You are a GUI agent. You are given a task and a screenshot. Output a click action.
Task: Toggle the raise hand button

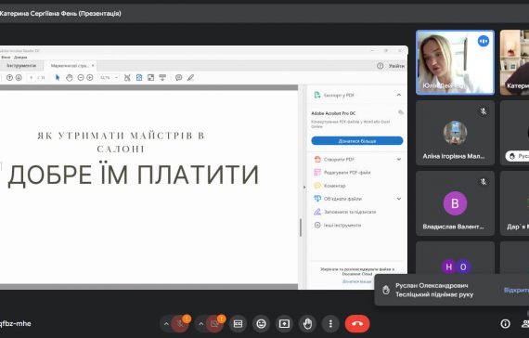point(307,324)
